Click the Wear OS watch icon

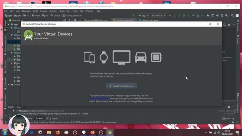(x=104, y=57)
